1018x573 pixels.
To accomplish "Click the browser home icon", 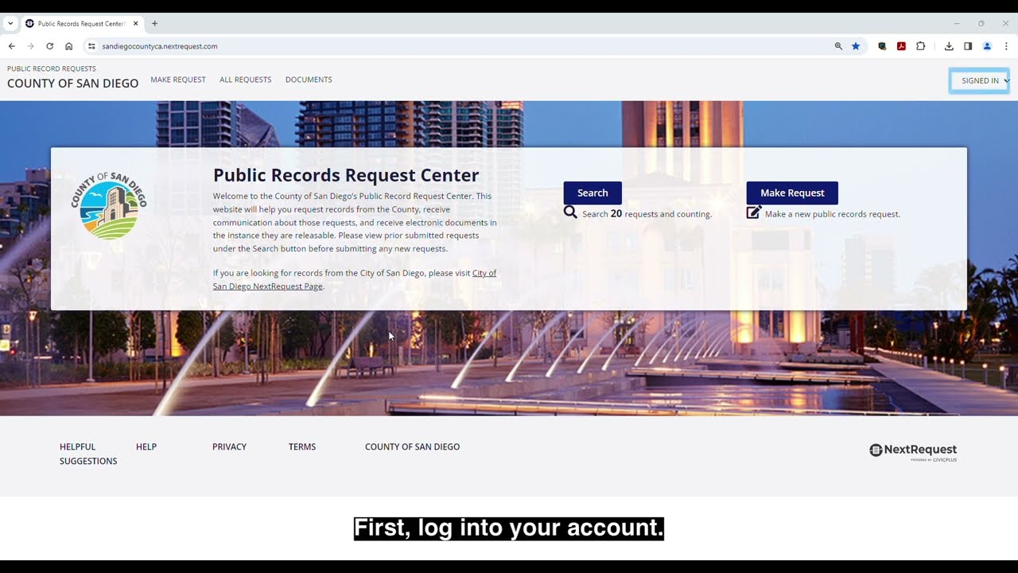I will [x=68, y=46].
